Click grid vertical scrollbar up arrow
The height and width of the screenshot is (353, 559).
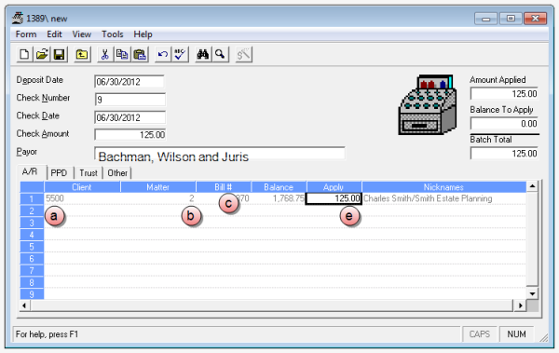[x=532, y=186]
